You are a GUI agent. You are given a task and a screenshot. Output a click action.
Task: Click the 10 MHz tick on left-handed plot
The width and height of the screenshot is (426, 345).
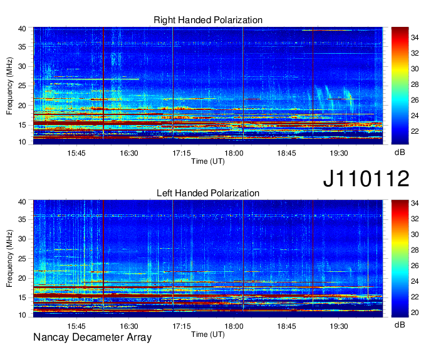pos(22,315)
